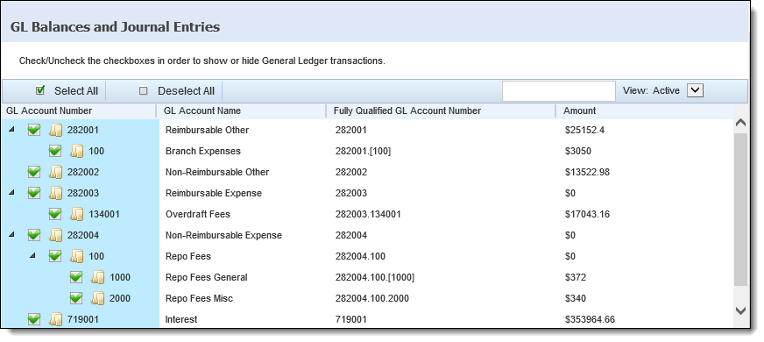Click the $13522.98 amount cell
Viewport: 764px width, 342px height.
[x=587, y=172]
